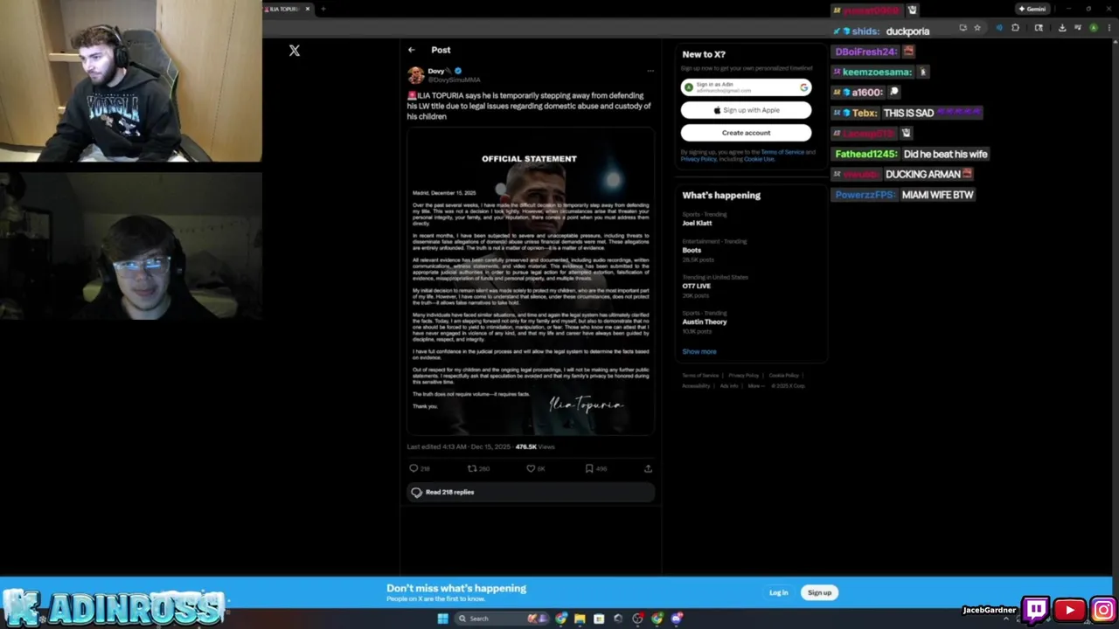Viewport: 1119px width, 629px height.
Task: Click Instagram logo overlay icon
Action: [1103, 609]
